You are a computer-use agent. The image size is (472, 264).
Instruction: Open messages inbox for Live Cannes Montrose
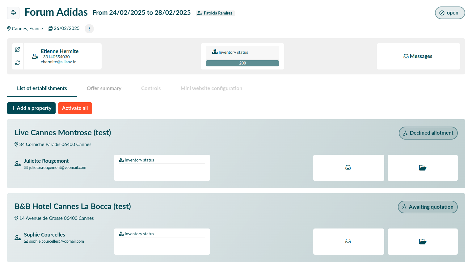tap(349, 168)
